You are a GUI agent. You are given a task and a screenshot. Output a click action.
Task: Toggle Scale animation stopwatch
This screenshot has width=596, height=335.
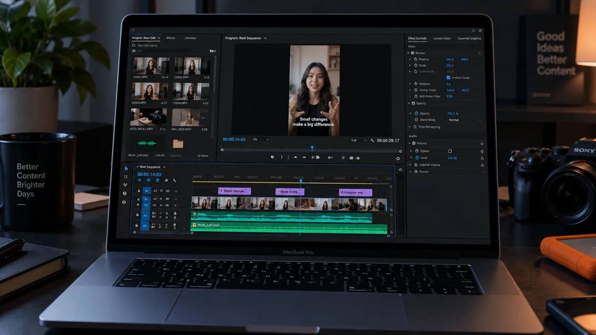pos(416,66)
